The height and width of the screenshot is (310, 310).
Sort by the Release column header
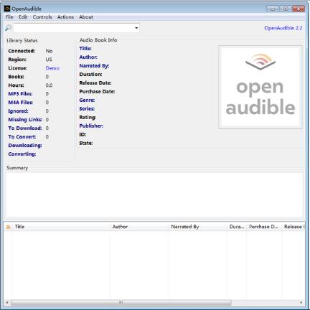pyautogui.click(x=294, y=227)
